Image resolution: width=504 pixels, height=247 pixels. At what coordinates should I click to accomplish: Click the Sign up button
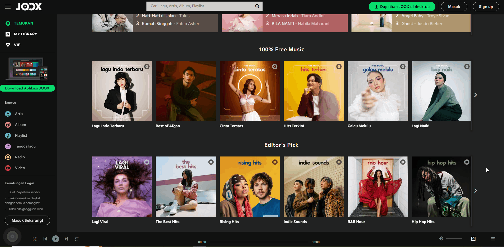pos(486,6)
